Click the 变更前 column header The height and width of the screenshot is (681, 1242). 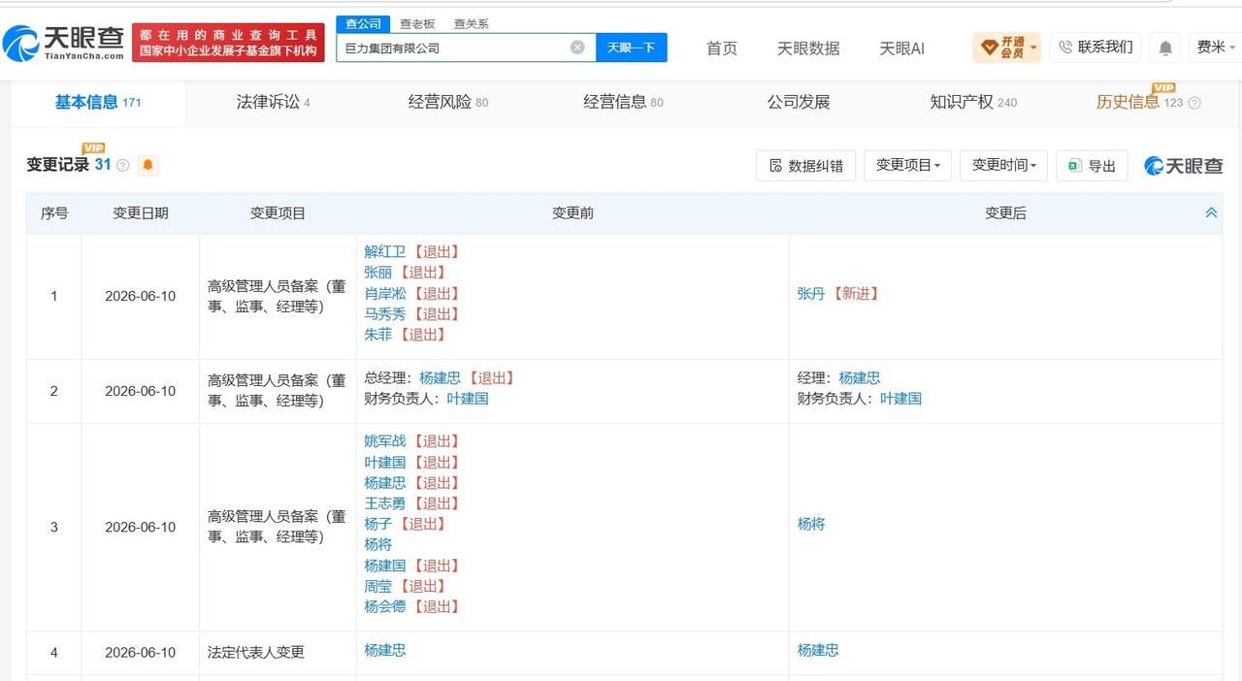pos(572,212)
